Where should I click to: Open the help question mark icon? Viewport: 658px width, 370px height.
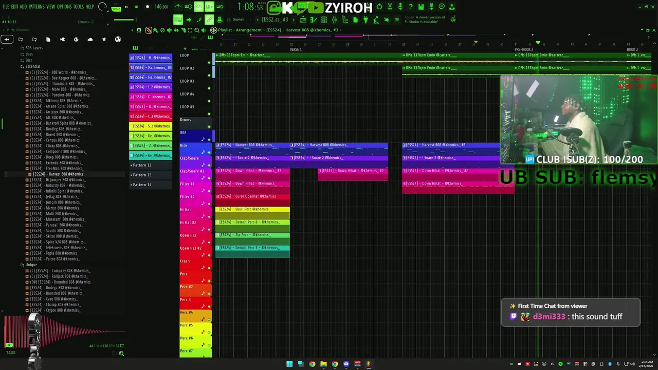pos(410,7)
